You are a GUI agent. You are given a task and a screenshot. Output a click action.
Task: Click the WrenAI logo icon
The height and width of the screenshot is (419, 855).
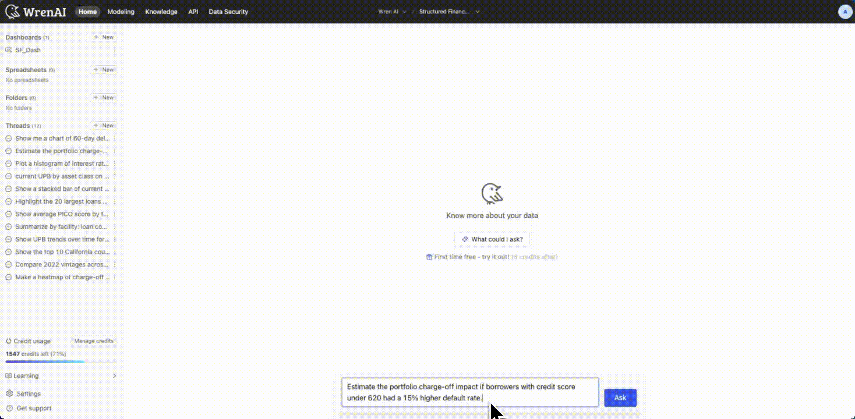[12, 12]
